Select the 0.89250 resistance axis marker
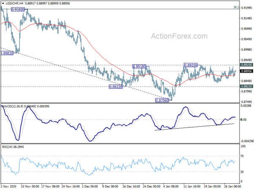The image size is (254, 190). pyautogui.click(x=246, y=65)
